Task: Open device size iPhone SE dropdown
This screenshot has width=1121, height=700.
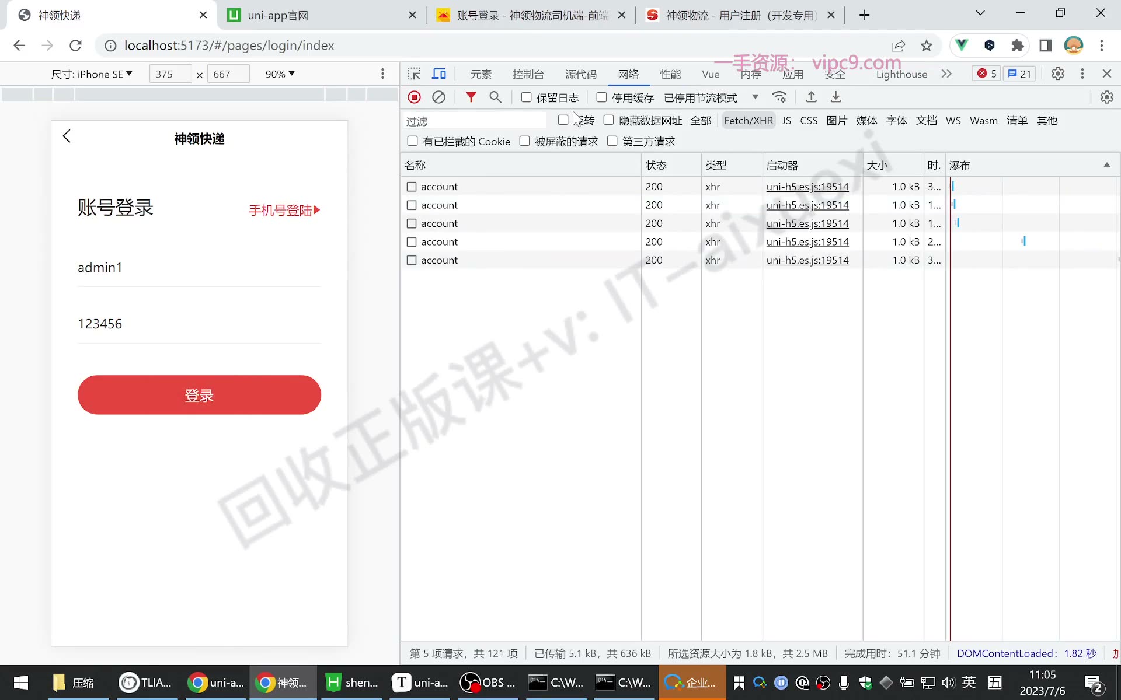Action: click(92, 74)
